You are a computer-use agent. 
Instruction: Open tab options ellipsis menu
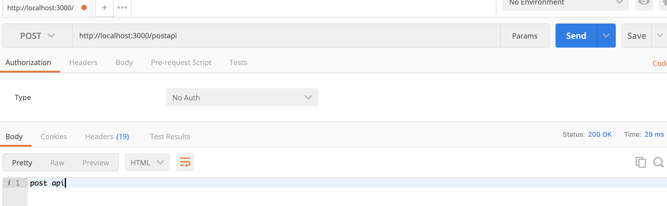click(122, 8)
